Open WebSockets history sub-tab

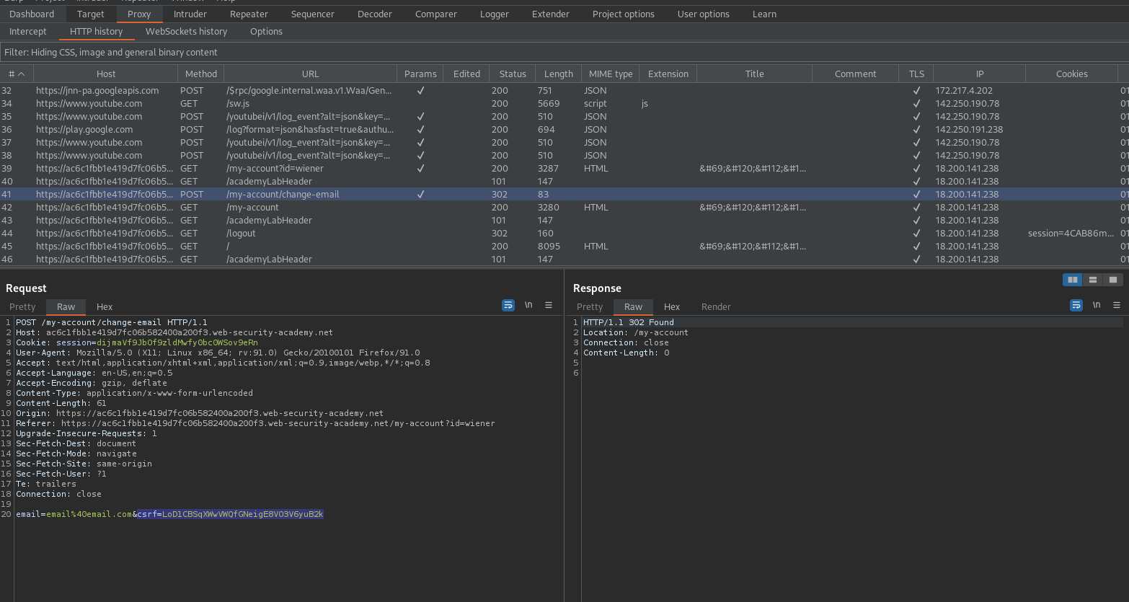(186, 31)
